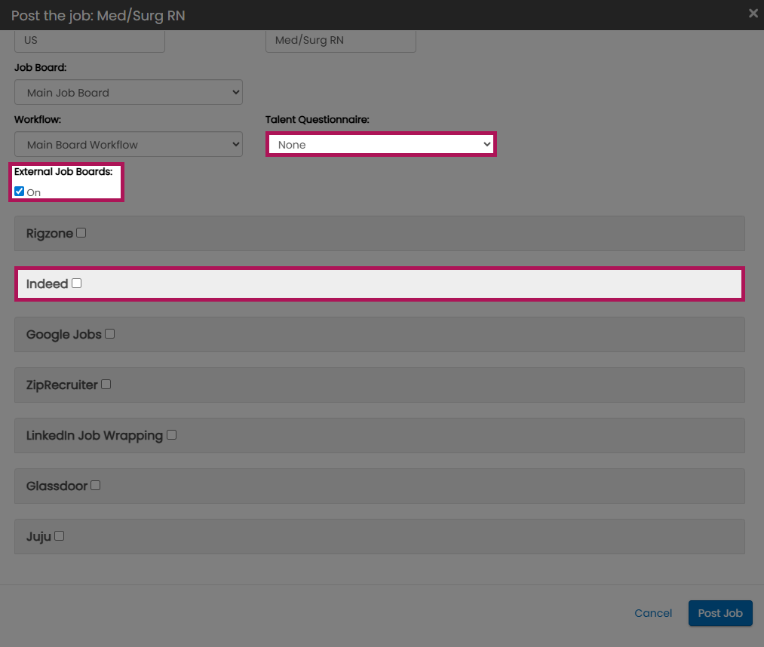Close the Post the job dialog

(x=753, y=14)
